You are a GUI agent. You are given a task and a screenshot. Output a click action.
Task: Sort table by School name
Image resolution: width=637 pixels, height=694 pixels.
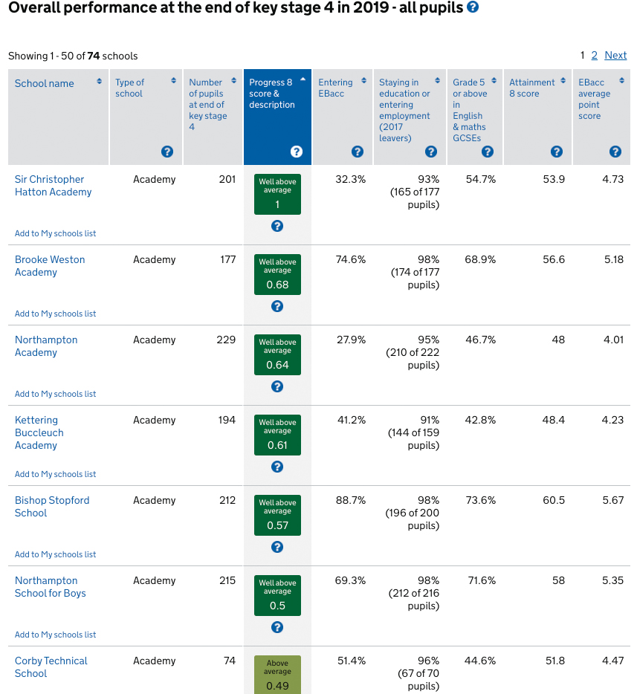(x=45, y=83)
